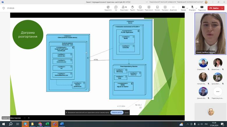This screenshot has height=127, width=227.
Task: Open the dropdown next to Leave button
Action: point(222,8)
